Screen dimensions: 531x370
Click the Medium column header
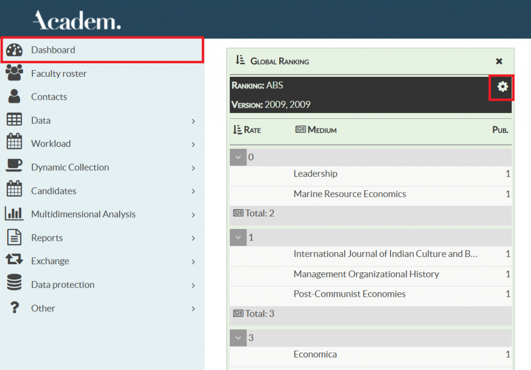click(x=316, y=130)
